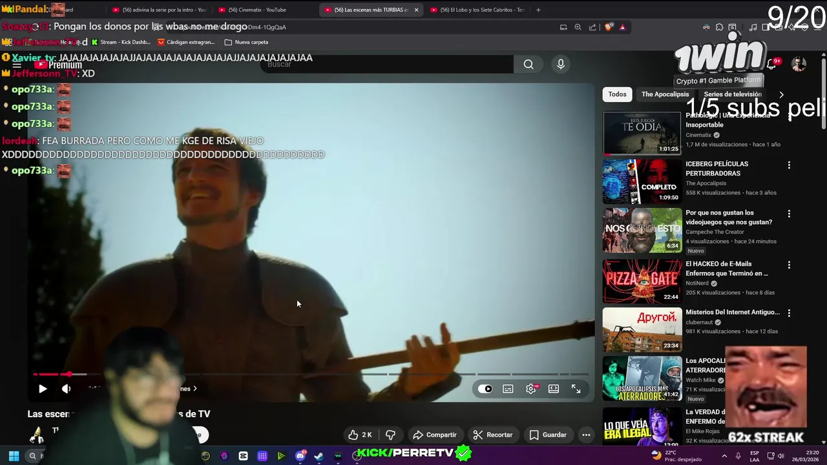Screen dimensions: 827x465
Task: Open Misterios Del Internet Antiguo title link
Action: pos(733,312)
